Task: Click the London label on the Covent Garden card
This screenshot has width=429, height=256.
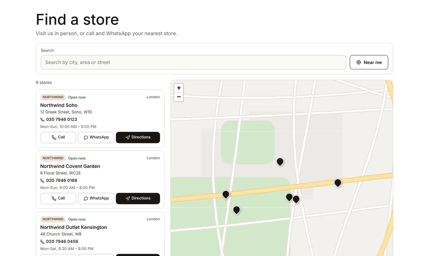Action: click(x=153, y=158)
